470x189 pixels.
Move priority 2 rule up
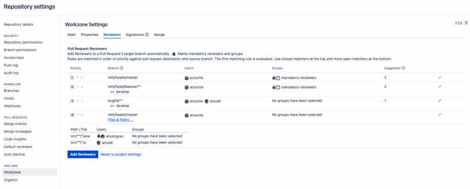[78, 87]
